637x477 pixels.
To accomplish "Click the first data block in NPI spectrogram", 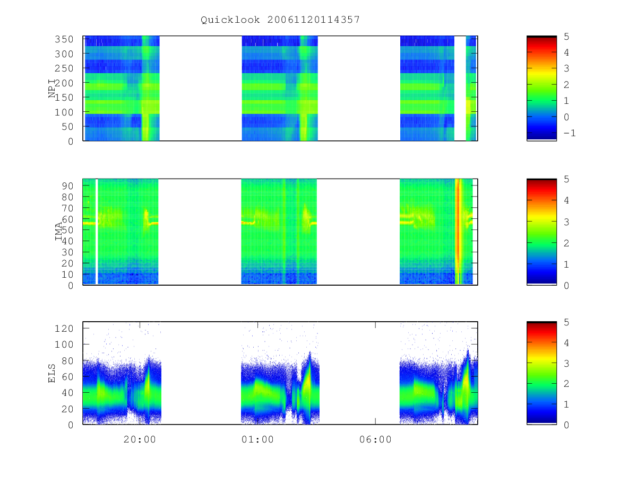I will (122, 89).
